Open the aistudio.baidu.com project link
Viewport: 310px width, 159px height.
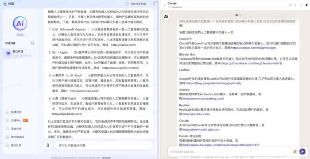[221, 145]
